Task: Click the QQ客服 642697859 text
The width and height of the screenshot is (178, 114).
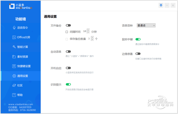Action: click(x=20, y=107)
